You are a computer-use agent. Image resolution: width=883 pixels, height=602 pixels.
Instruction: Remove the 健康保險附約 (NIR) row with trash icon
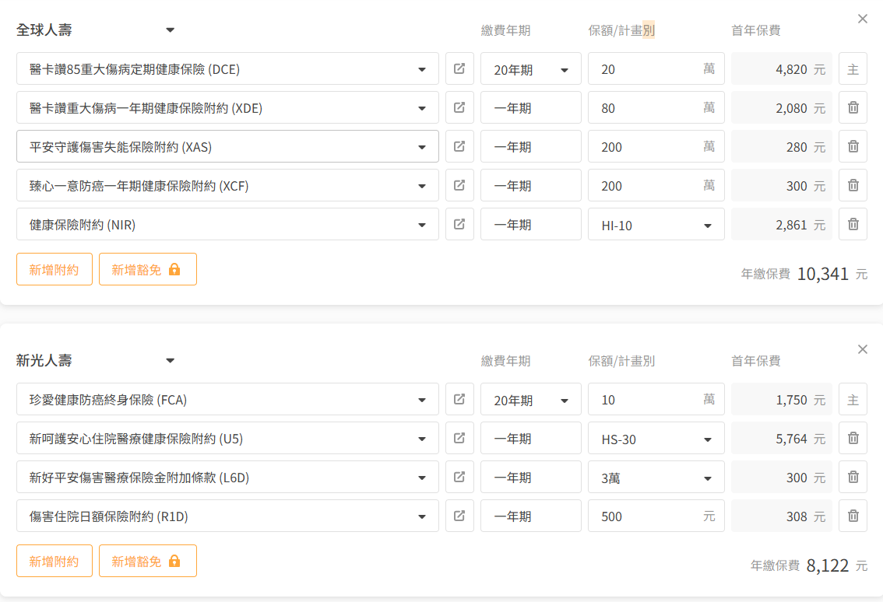pos(853,224)
